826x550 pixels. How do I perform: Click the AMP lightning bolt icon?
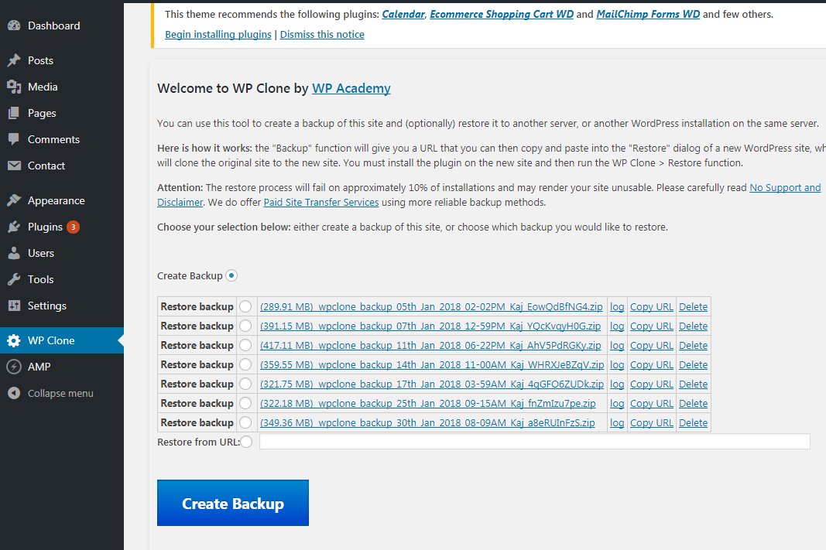pos(14,367)
